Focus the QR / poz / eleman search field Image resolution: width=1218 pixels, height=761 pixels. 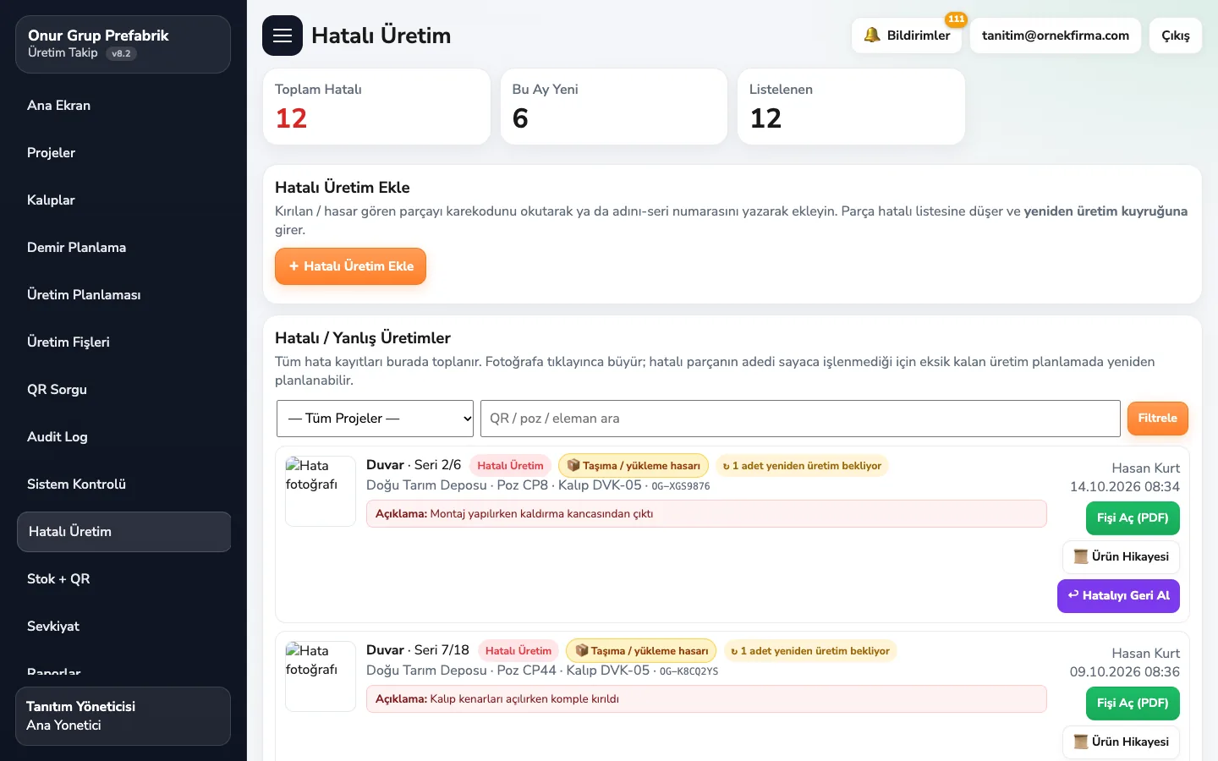[x=800, y=419]
